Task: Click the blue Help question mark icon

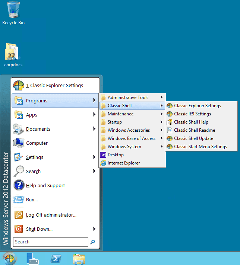Action: (19, 185)
